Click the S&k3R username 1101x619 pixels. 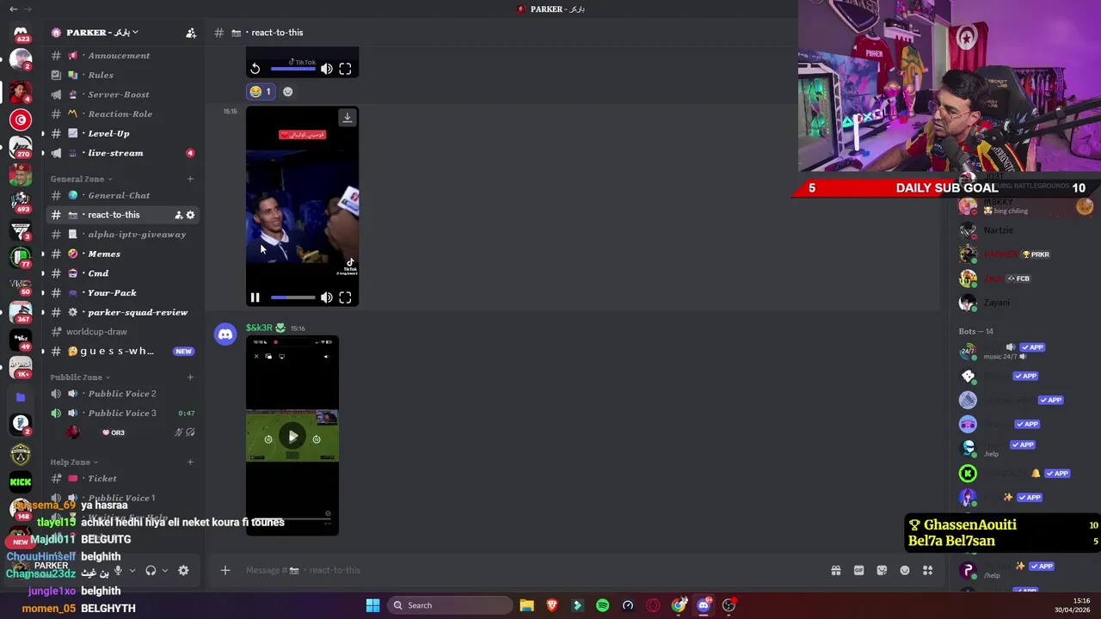click(x=259, y=328)
